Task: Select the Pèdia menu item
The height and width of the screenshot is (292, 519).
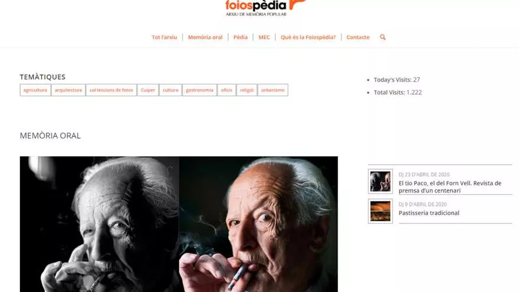Action: click(240, 37)
